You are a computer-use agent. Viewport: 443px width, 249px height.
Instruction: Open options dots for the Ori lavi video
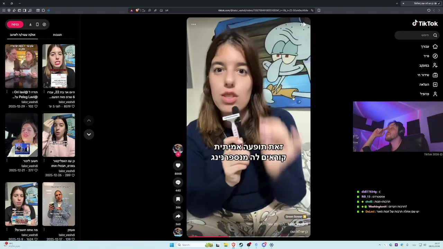[x=7, y=92]
